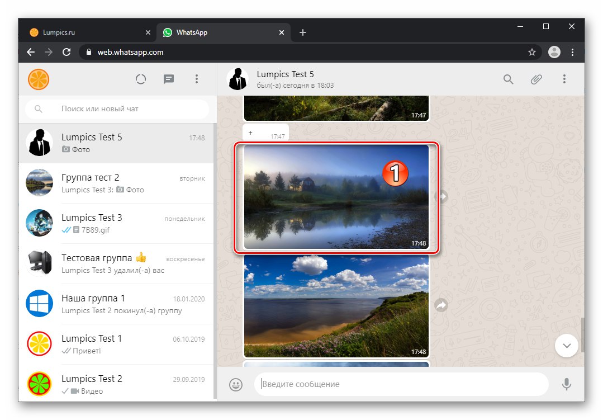This screenshot has width=603, height=420.
Task: Activate the voice message microphone
Action: pos(567,384)
